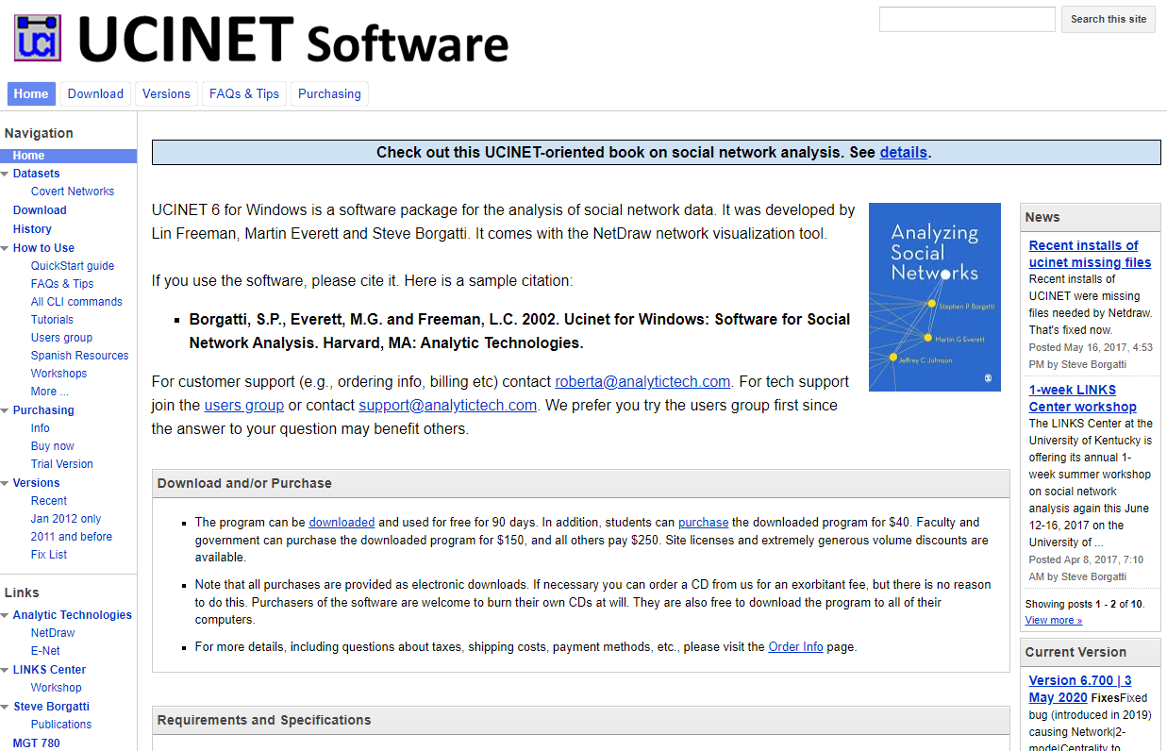The width and height of the screenshot is (1167, 751).
Task: Open 1-week LINKS Center workshop post
Action: point(1083,398)
